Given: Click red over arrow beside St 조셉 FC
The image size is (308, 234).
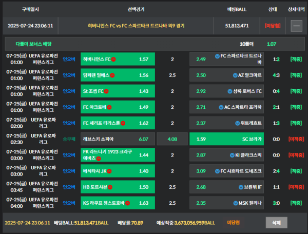Looking at the screenshot, I should click(106, 91).
